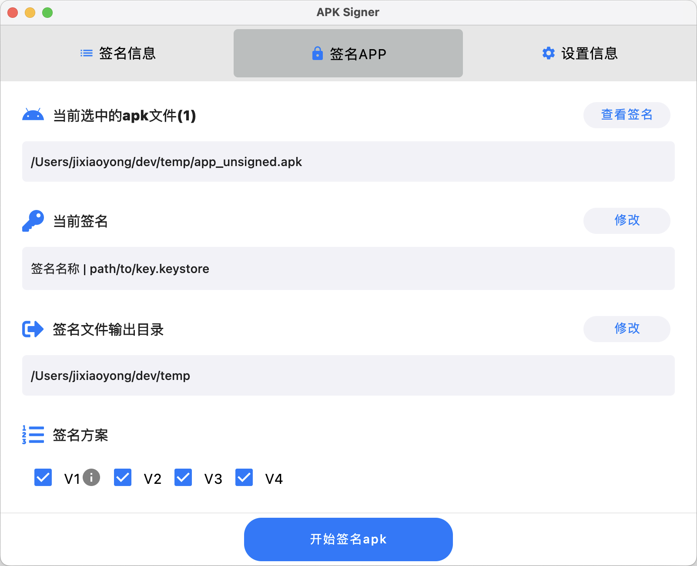The width and height of the screenshot is (697, 566).
Task: Click the 签名文件输出目录 heading text
Action: tap(108, 330)
